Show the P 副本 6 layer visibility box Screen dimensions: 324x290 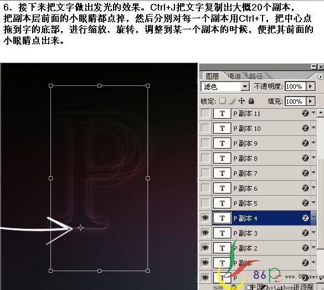205,188
